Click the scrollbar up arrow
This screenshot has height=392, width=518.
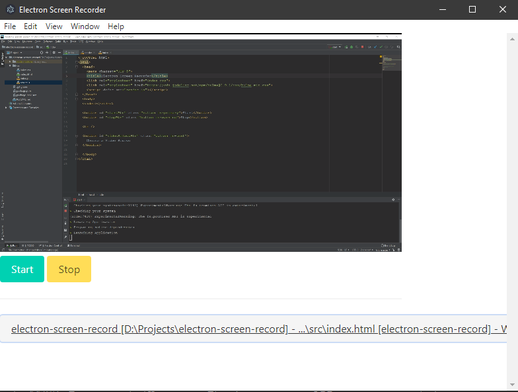pyautogui.click(x=512, y=40)
